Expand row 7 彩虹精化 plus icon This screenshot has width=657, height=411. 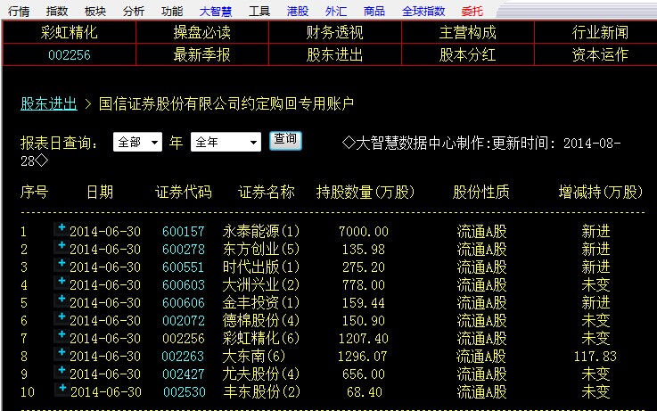(62, 334)
